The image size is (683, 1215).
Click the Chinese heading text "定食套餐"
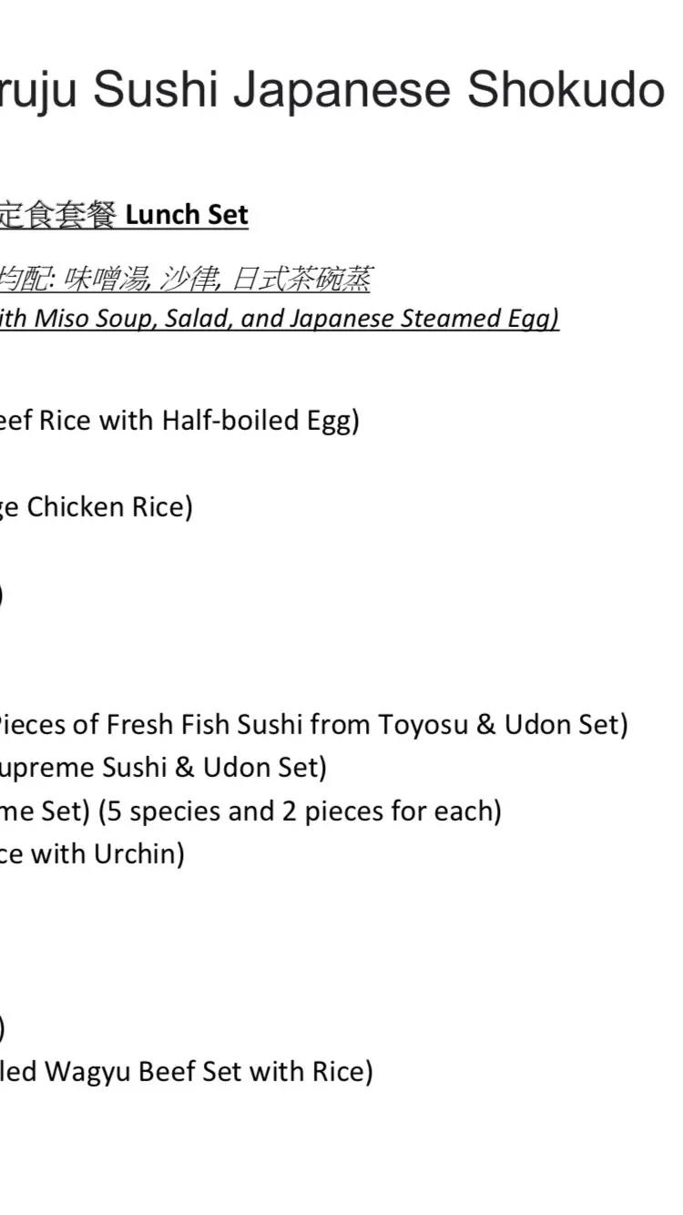pos(58,215)
